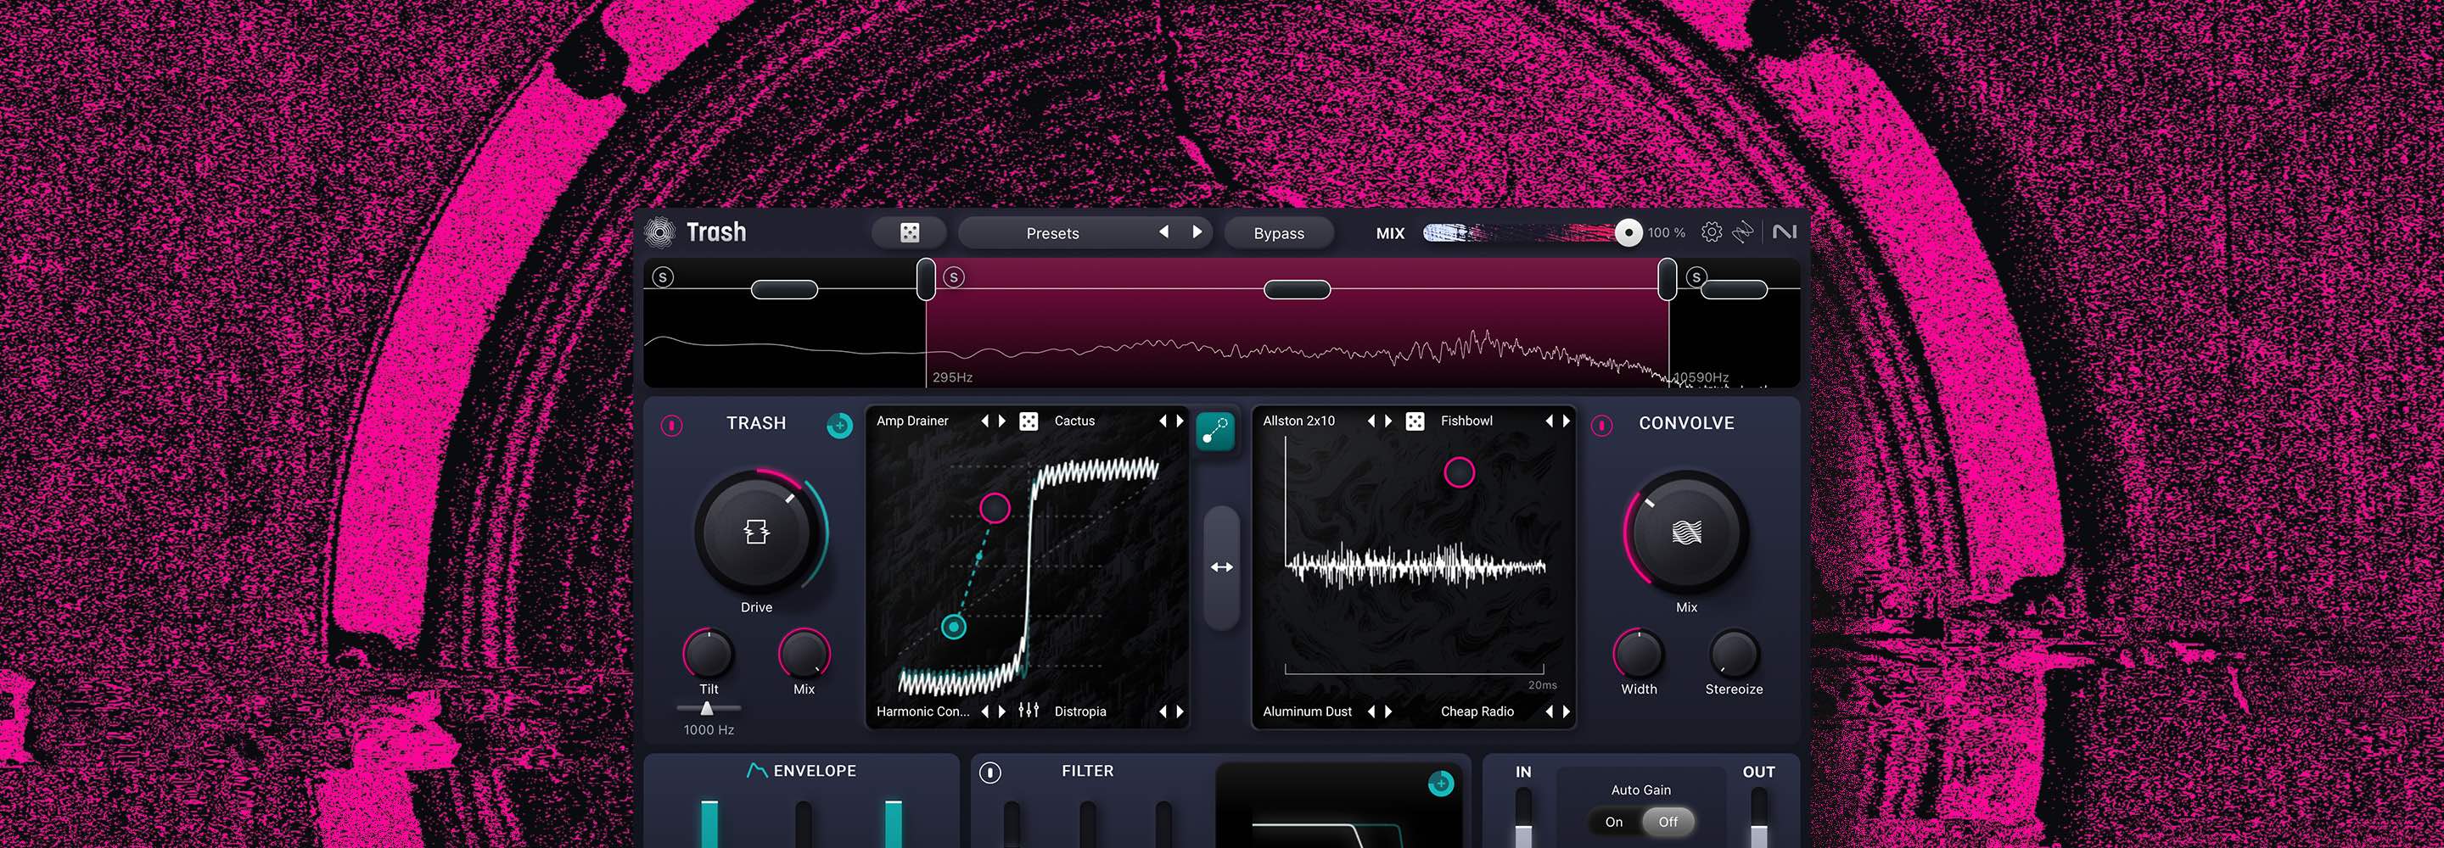Toggle the FILTER module power button
2444x848 pixels.
(990, 773)
